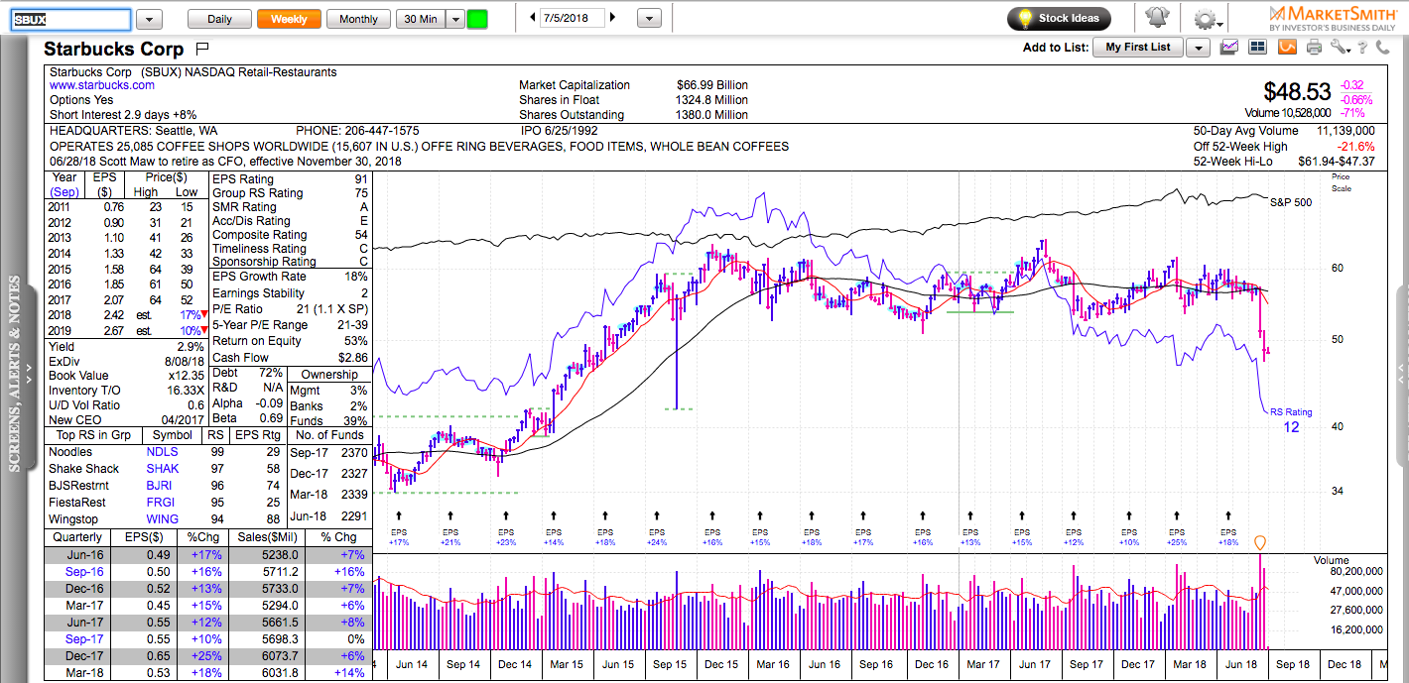
Task: Click the 7/5/2018 date field
Action: pos(573,18)
